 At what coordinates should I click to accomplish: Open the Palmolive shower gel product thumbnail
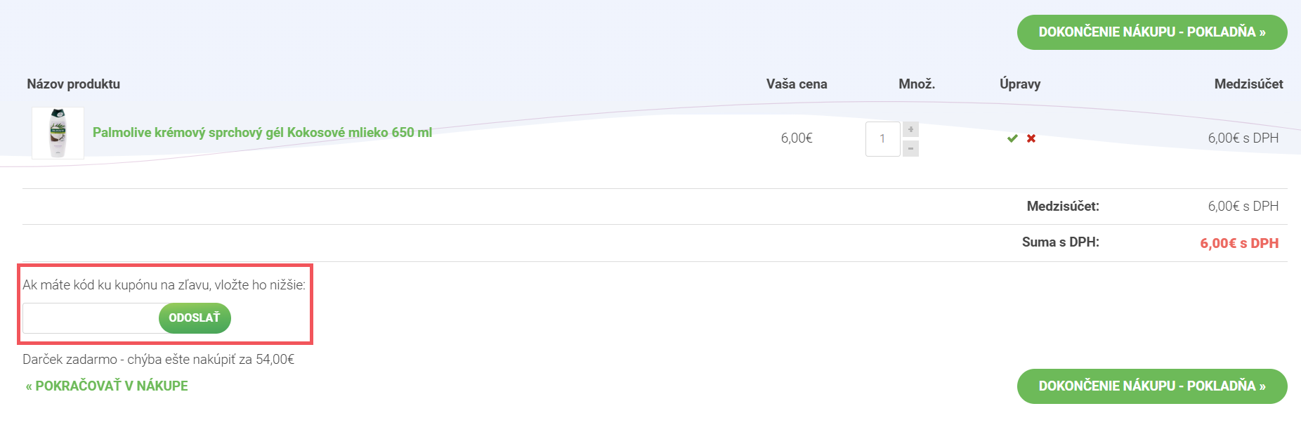[58, 133]
